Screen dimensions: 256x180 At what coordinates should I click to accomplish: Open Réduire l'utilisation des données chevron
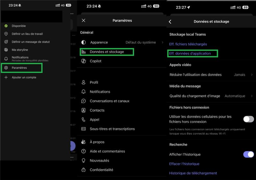tap(252, 75)
